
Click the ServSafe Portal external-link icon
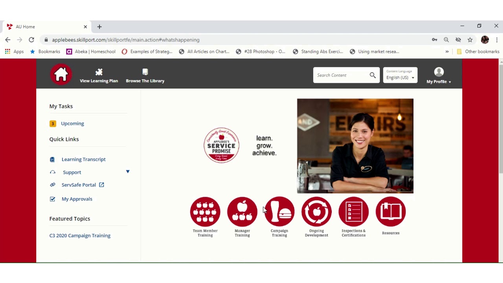[101, 185]
